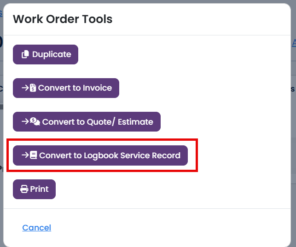Viewport: 296px width, 247px height.
Task: Duplicate this work order
Action: click(46, 54)
